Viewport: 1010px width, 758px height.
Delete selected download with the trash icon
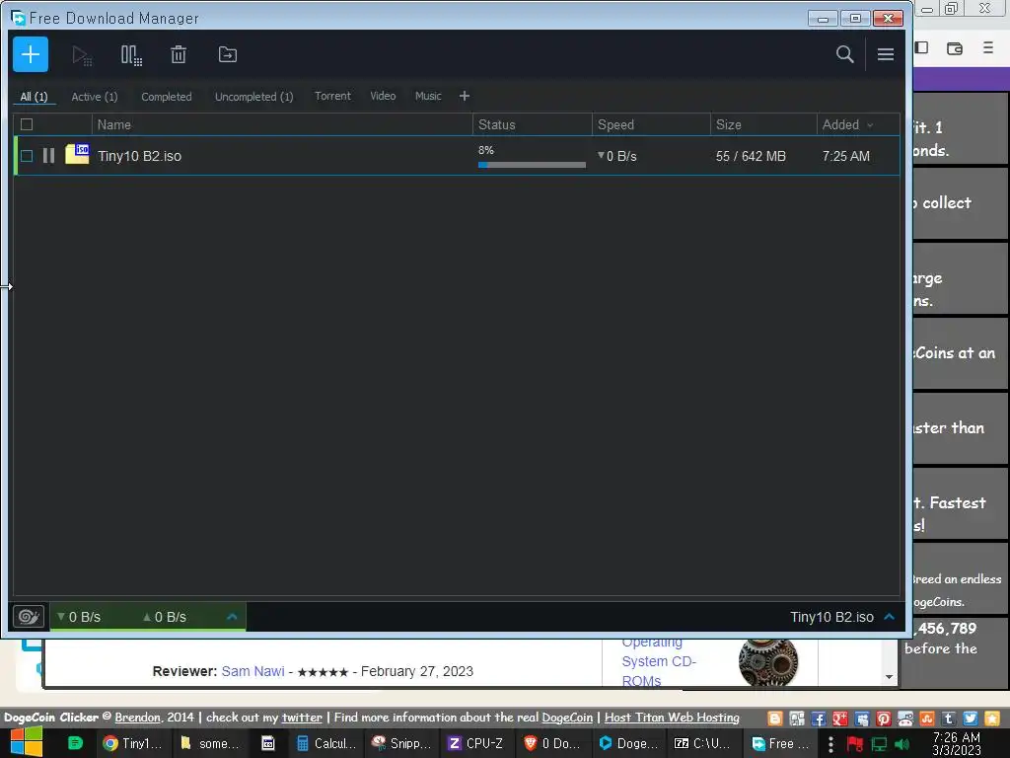[x=179, y=55]
